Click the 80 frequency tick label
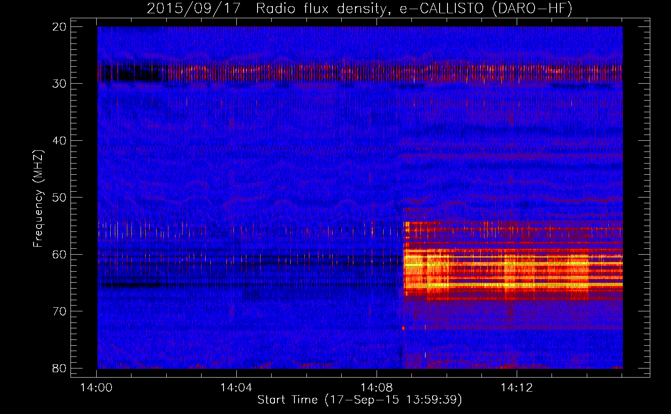 click(x=60, y=368)
